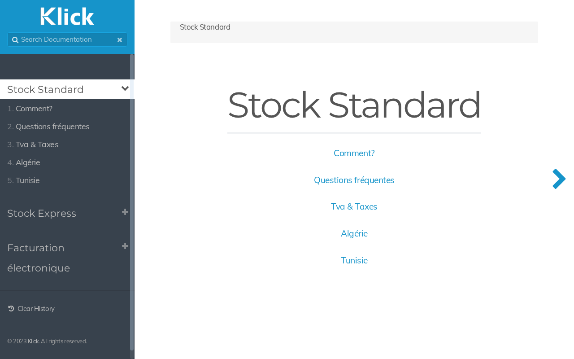Click the sidebar vertical scrollbar

[132, 202]
